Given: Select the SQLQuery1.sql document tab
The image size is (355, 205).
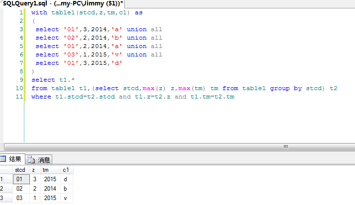Looking at the screenshot, I should click(x=62, y=3).
